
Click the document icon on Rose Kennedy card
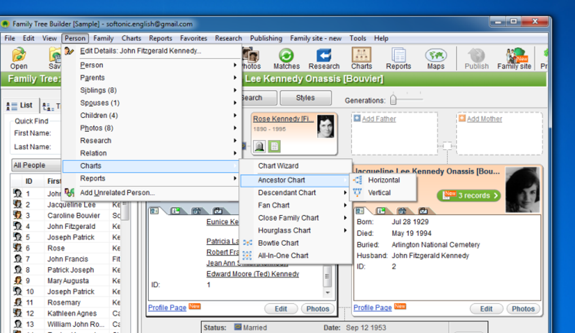click(x=275, y=146)
